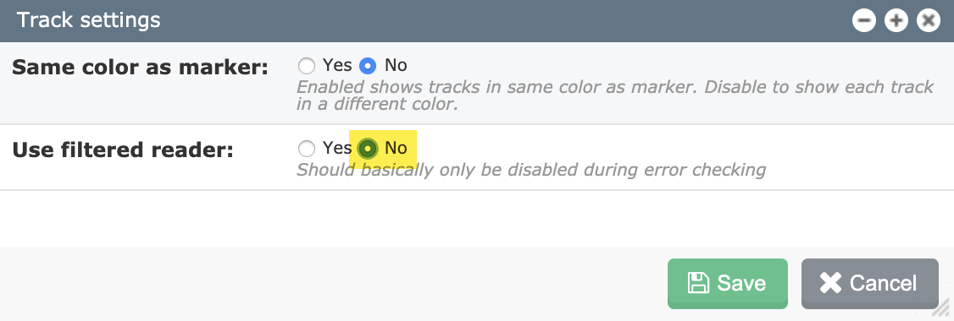Click the "Same color as marker:" field label

pyautogui.click(x=140, y=67)
